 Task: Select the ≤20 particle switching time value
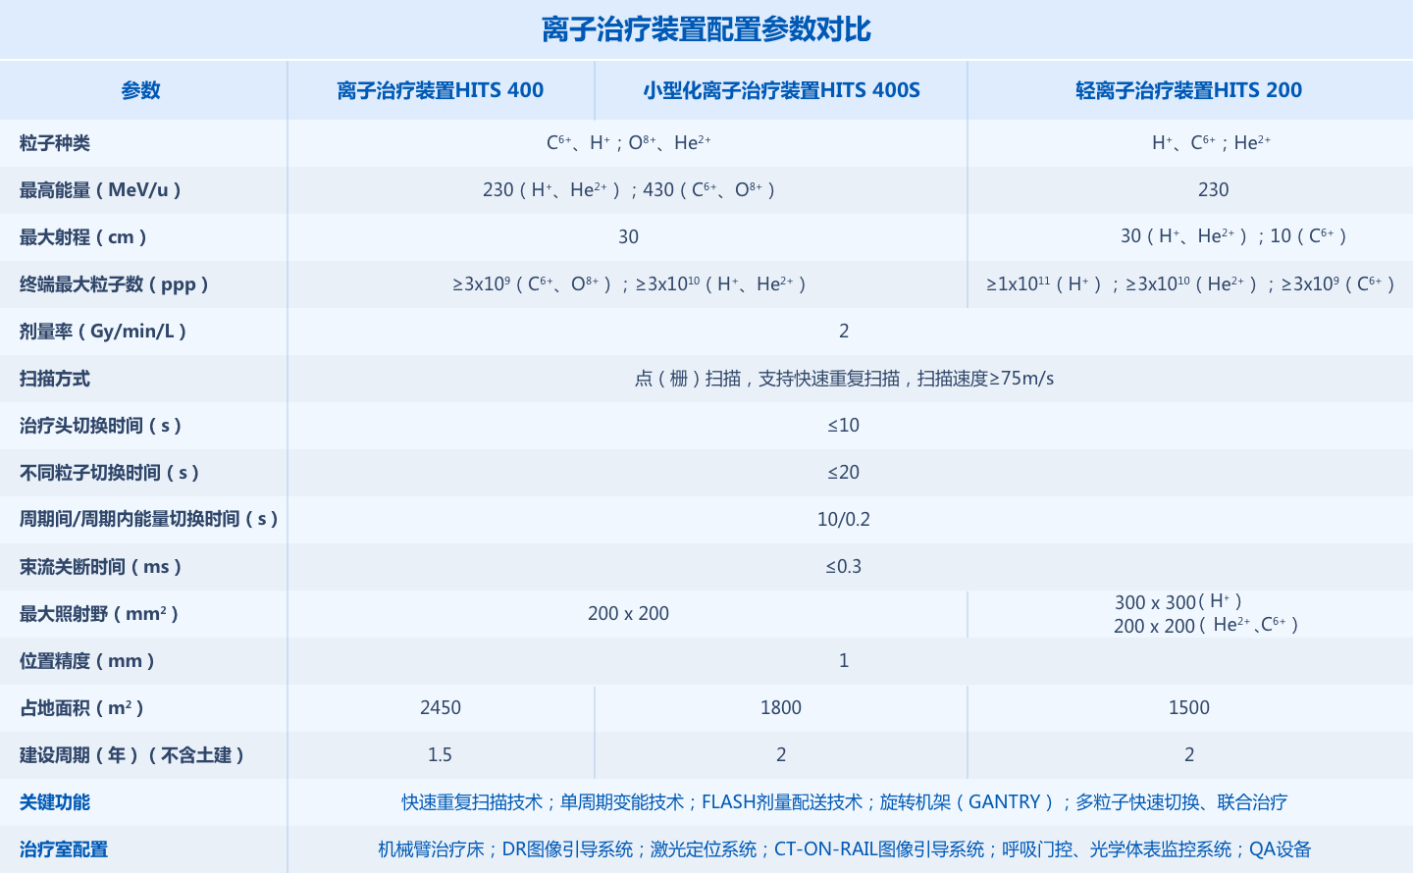843,473
